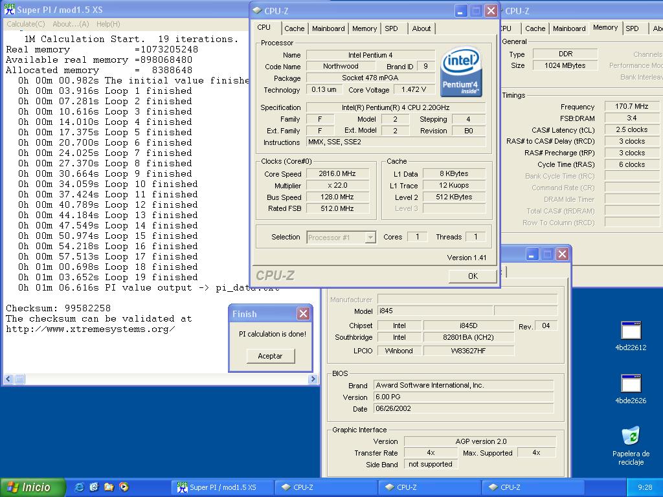Click OK in the front CPU-Z window
Screen dimensions: 663x497
pos(473,276)
